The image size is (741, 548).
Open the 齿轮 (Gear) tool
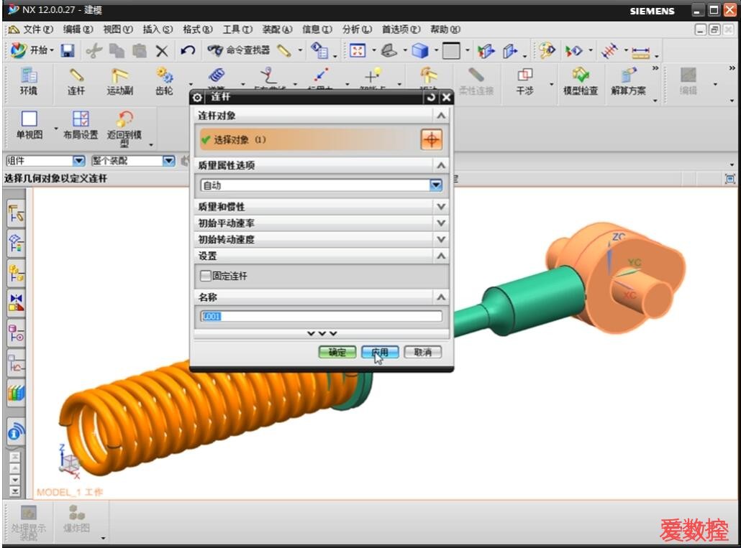pyautogui.click(x=164, y=81)
